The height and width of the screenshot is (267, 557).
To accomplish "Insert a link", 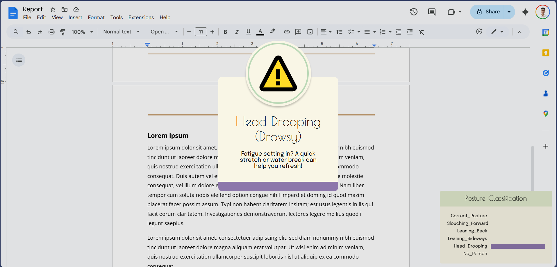I will point(287,32).
